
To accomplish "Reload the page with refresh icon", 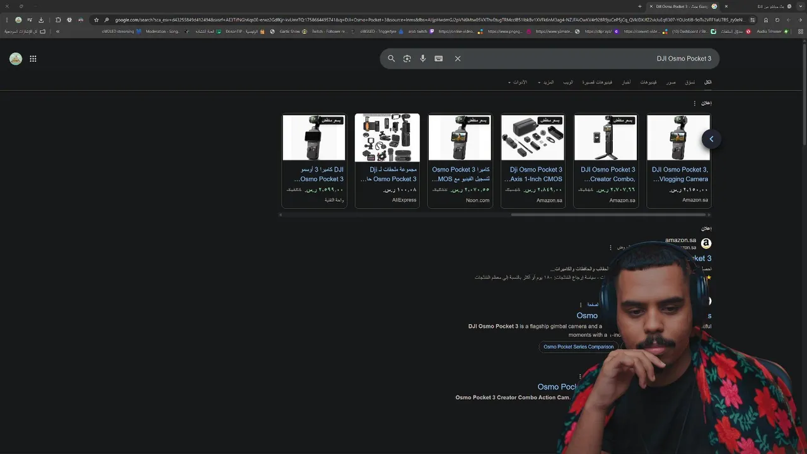I will 777,20.
